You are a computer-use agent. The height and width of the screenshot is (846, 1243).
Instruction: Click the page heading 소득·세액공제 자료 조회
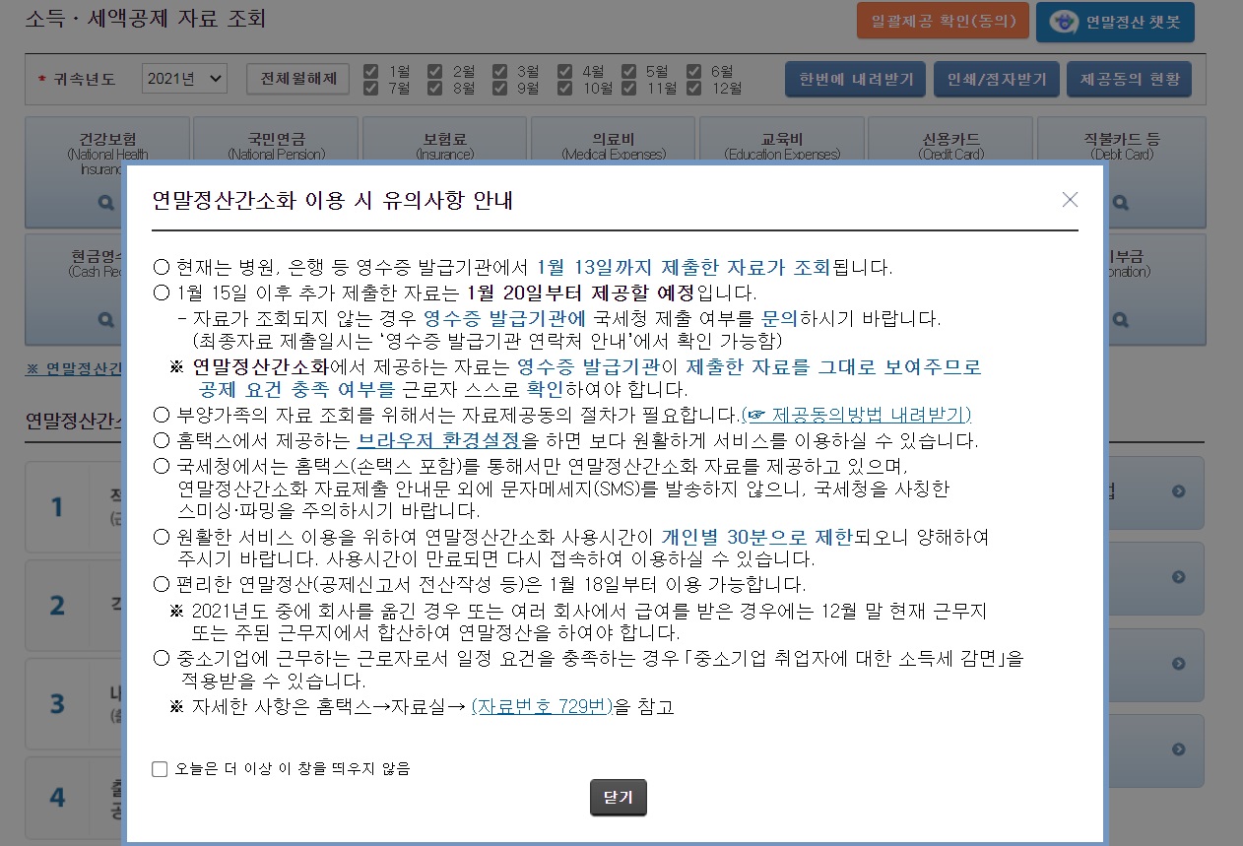coord(145,19)
